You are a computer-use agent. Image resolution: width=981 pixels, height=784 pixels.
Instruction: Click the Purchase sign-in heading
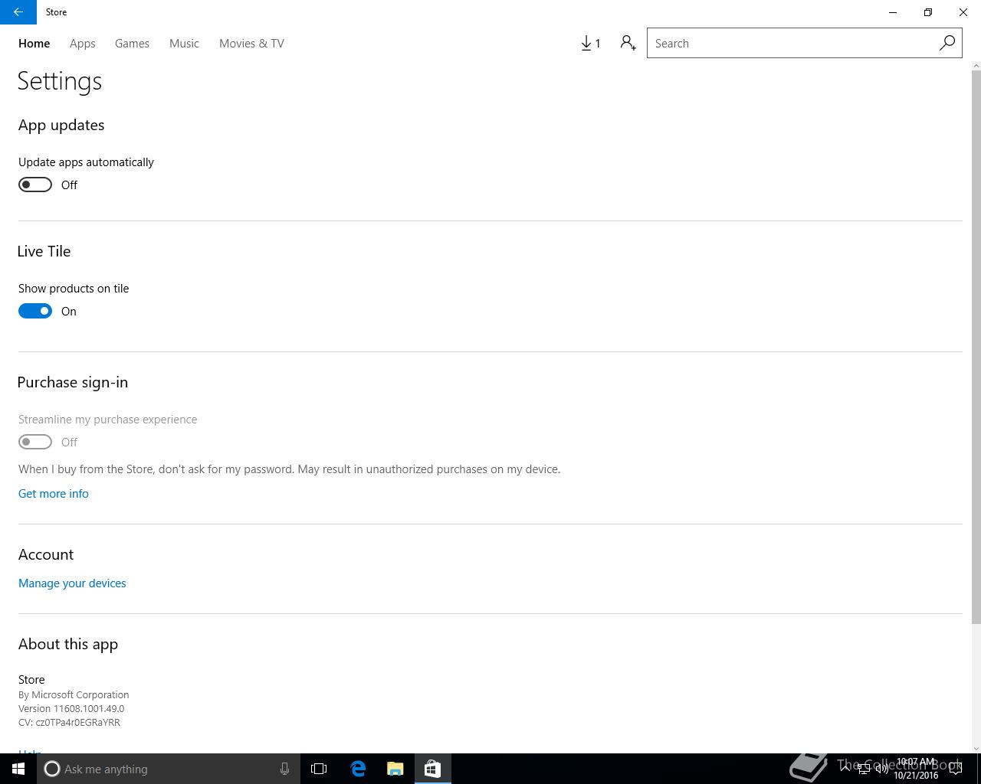click(x=73, y=383)
